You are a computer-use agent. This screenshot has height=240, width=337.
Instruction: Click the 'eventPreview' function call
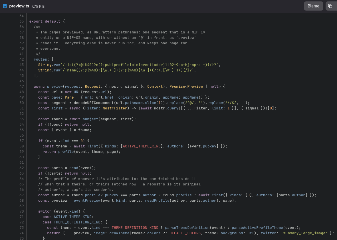pyautogui.click(x=87, y=200)
